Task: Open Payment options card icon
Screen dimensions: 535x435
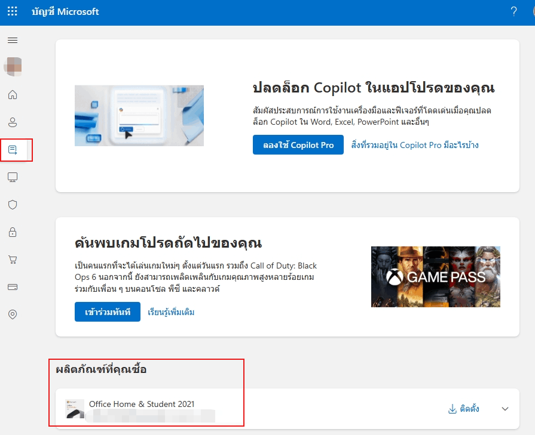Action: coord(13,287)
